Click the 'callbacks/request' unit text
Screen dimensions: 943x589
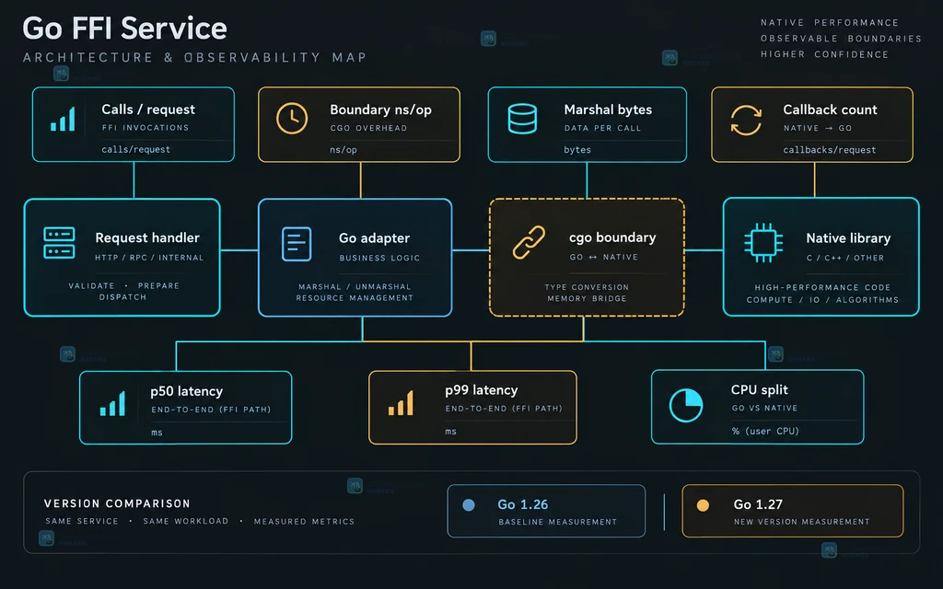click(x=830, y=150)
